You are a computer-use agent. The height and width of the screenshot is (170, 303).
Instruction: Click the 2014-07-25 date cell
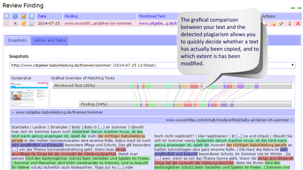pos(49,23)
